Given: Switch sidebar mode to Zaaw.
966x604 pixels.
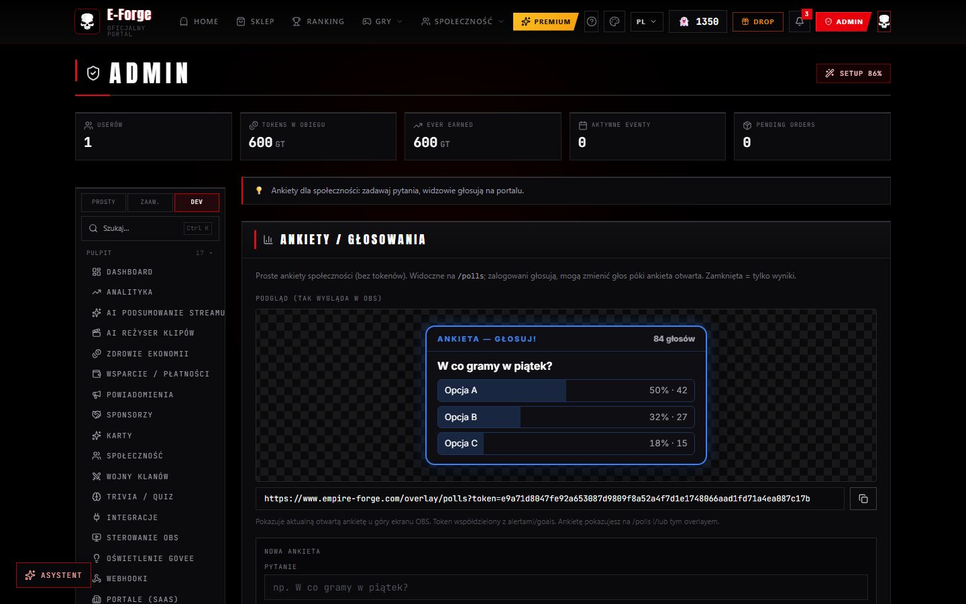Looking at the screenshot, I should [x=150, y=202].
